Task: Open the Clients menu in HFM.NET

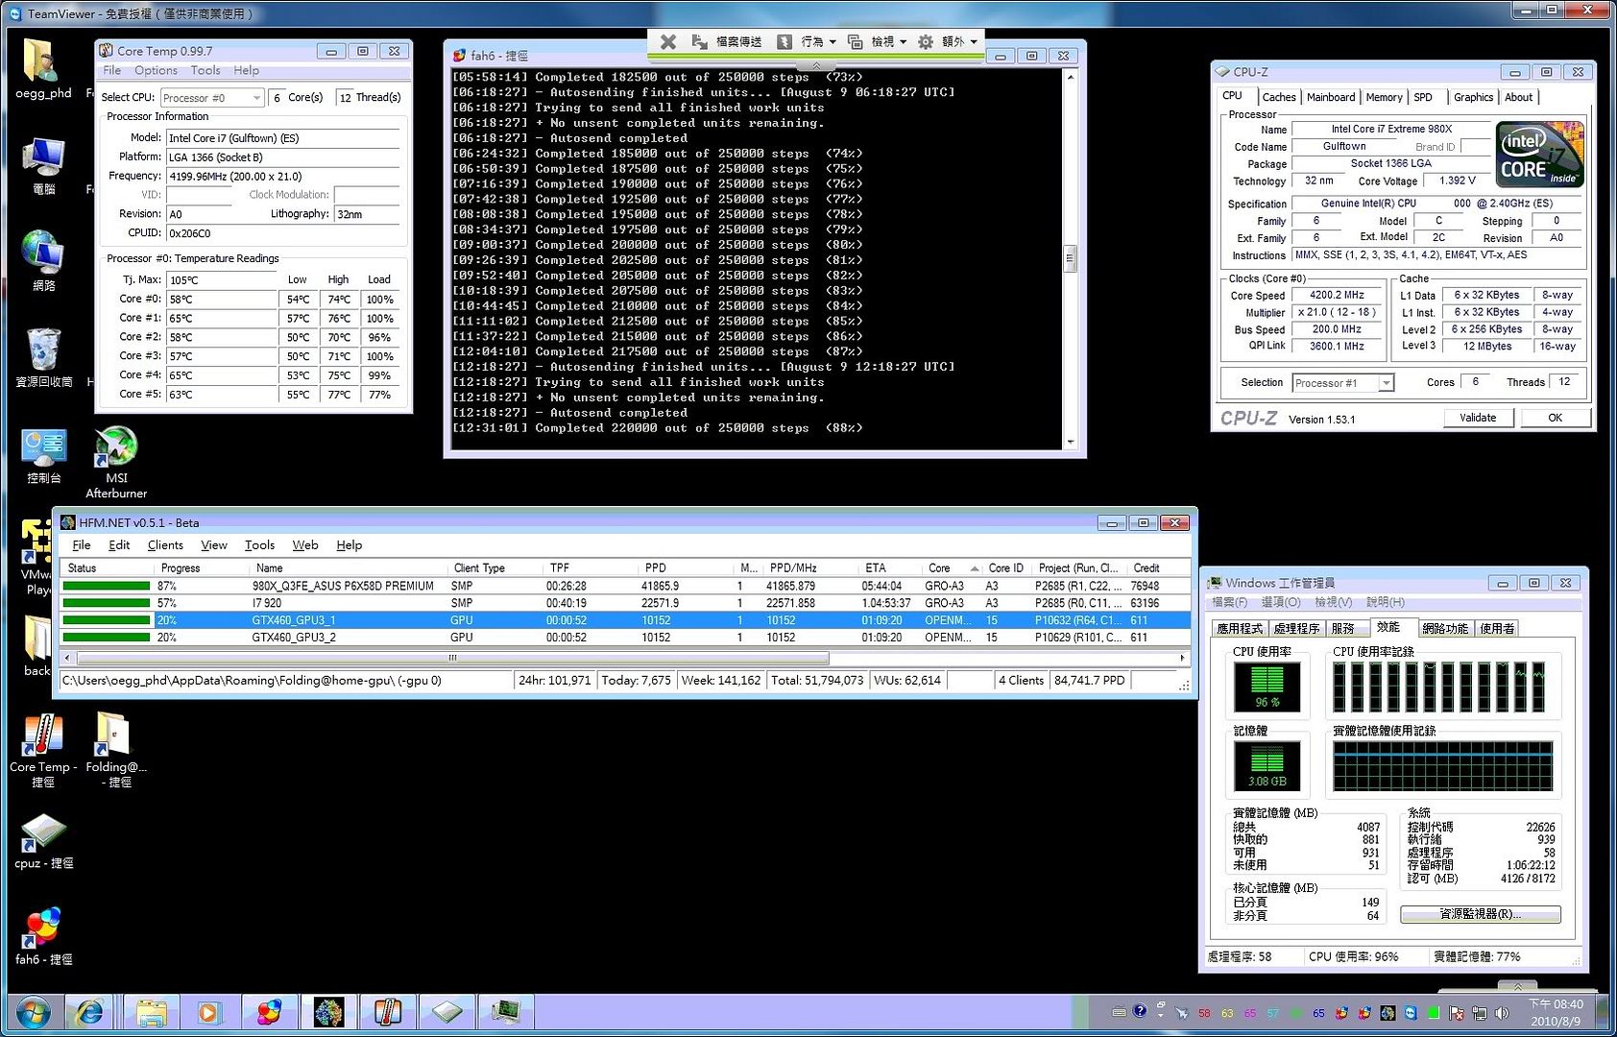Action: point(165,545)
